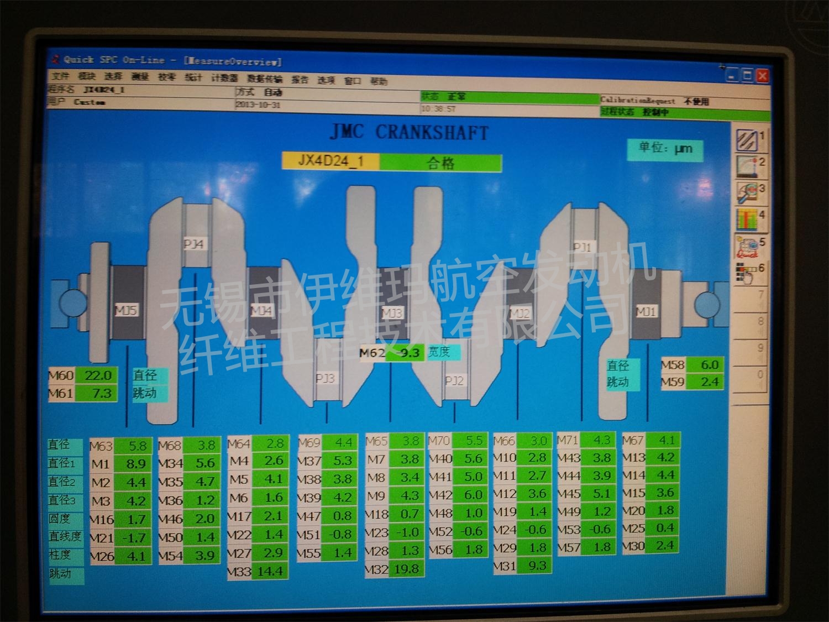Click the JX4D24_1 yellow part label
This screenshot has height=622, width=829.
[330, 161]
